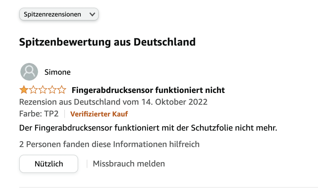The width and height of the screenshot is (318, 190).
Task: Click the "2 Personen fanden diese Informationen hilfreich" text
Action: (109, 144)
